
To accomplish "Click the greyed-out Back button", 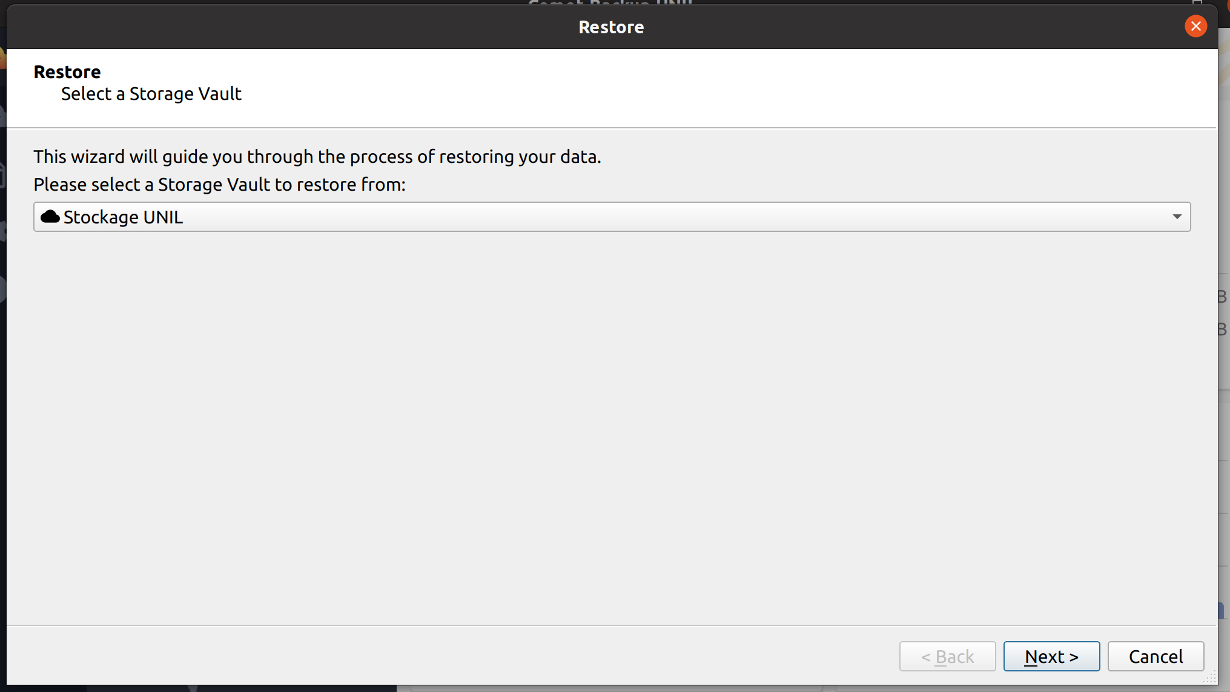I will click(947, 656).
